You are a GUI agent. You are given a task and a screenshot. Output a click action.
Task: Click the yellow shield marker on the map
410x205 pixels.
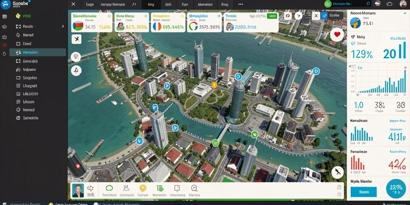214,85
